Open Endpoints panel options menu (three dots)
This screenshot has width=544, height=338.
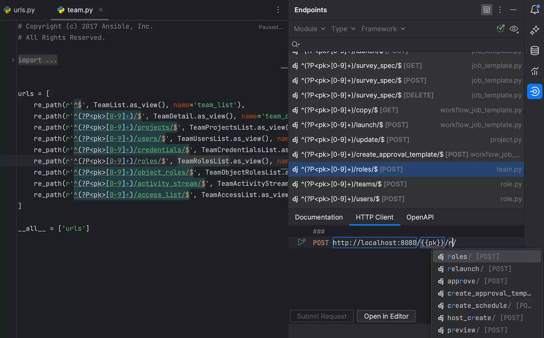point(500,10)
